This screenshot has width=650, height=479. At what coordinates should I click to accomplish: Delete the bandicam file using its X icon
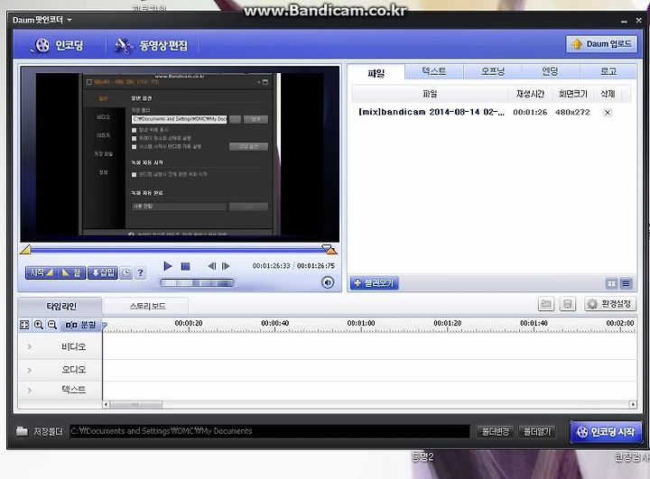tap(608, 112)
